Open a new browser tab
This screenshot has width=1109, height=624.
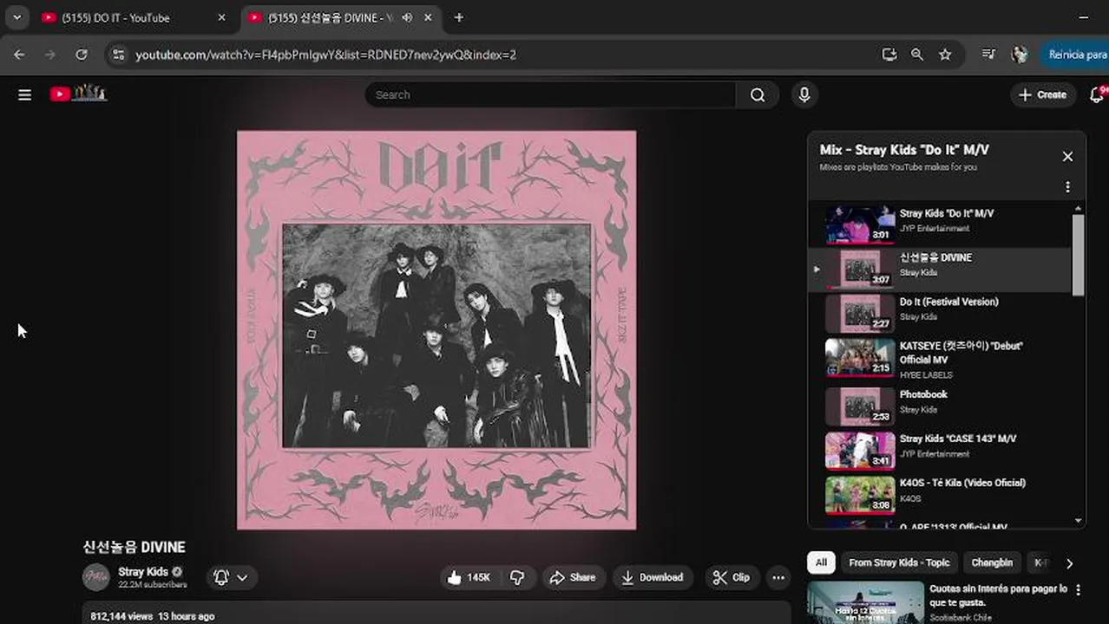(x=459, y=17)
